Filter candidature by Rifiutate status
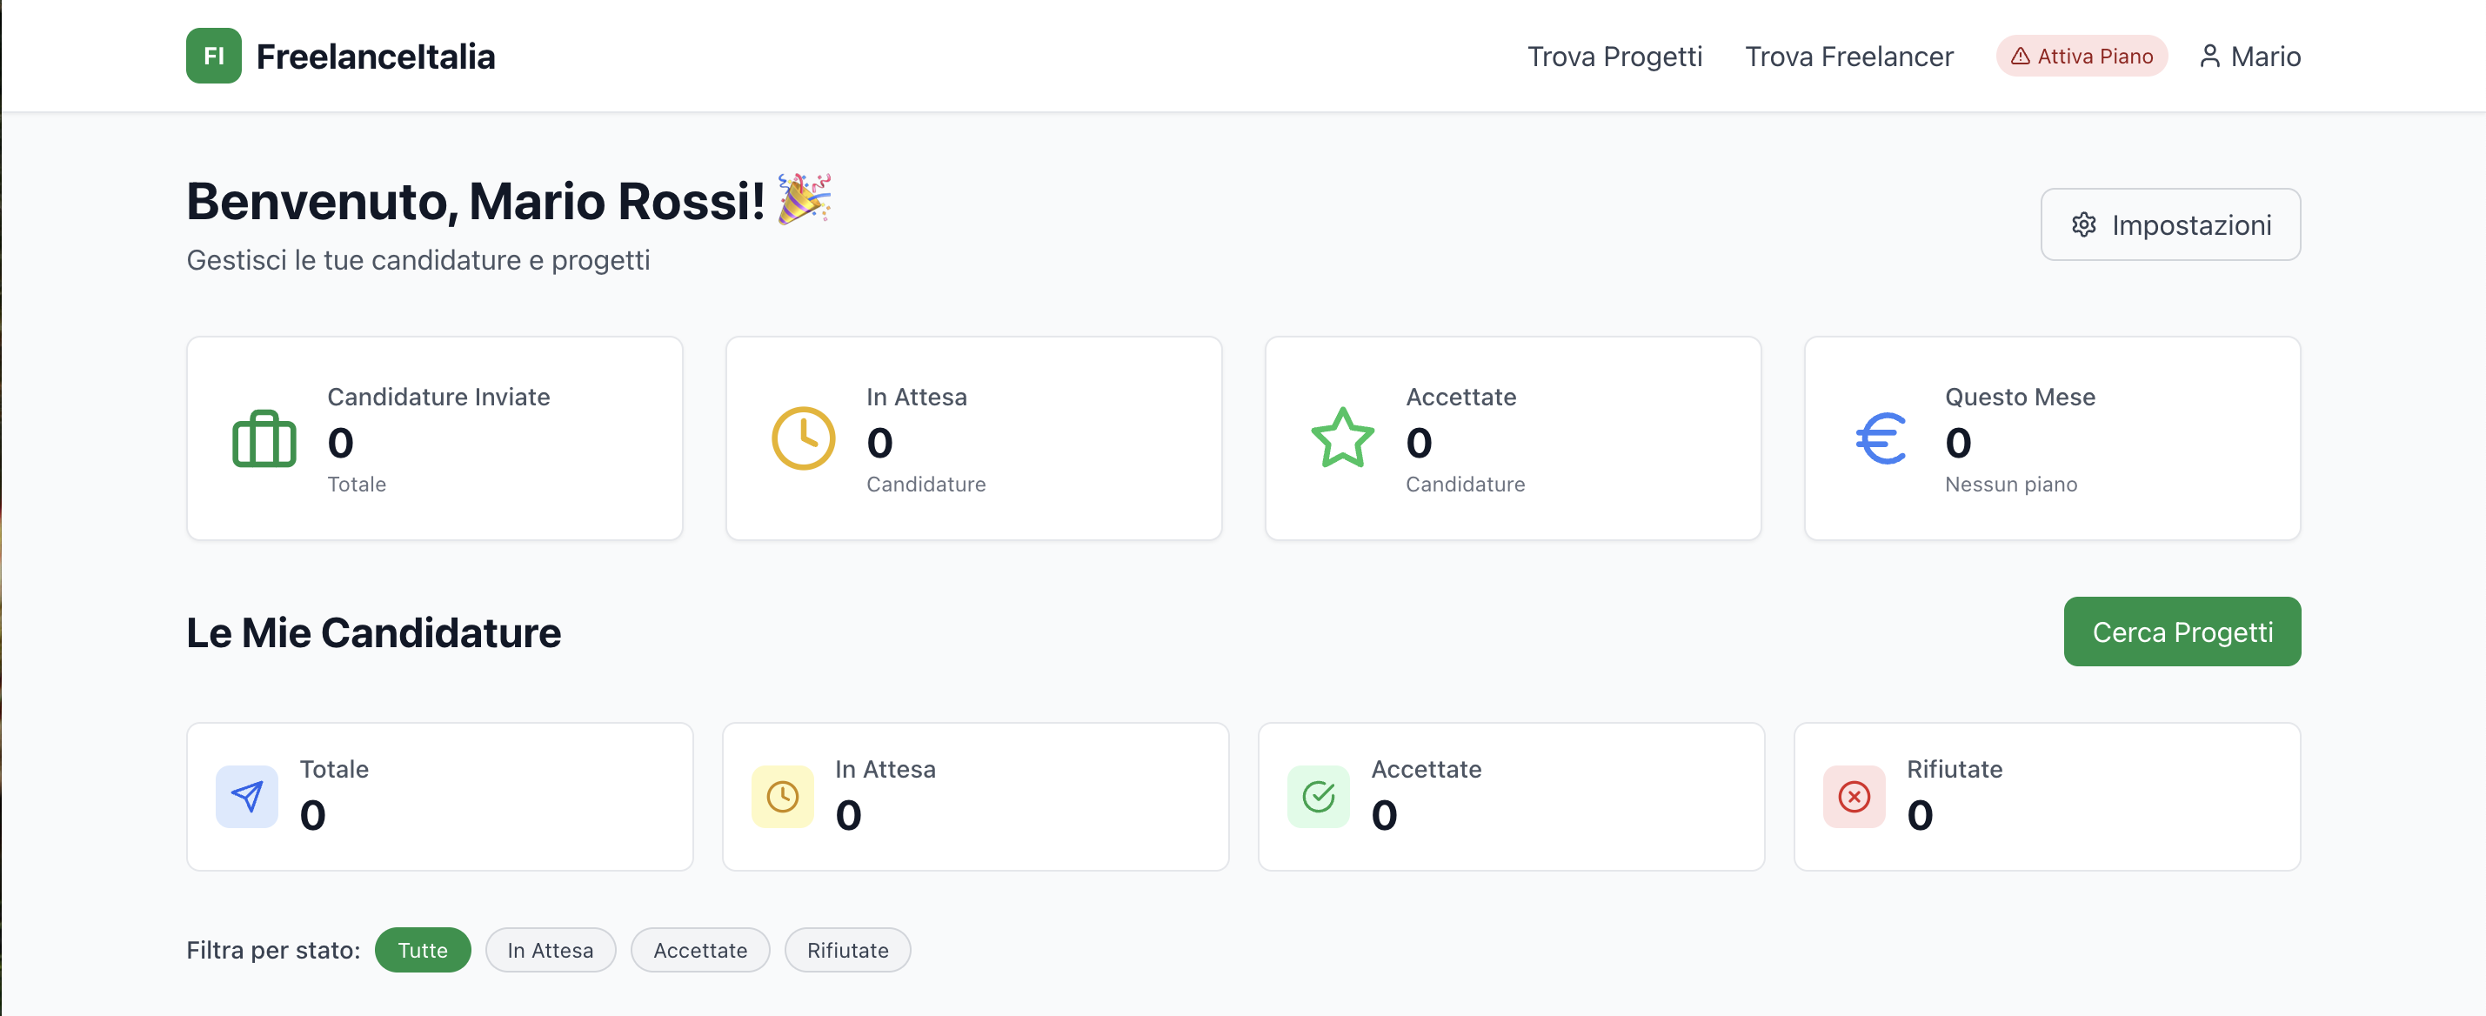 (x=847, y=949)
